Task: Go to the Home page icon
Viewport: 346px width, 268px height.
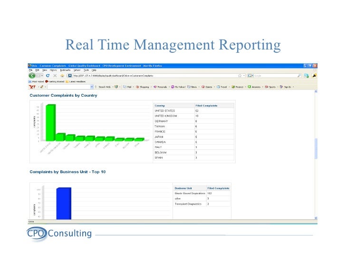Action: click(x=62, y=76)
